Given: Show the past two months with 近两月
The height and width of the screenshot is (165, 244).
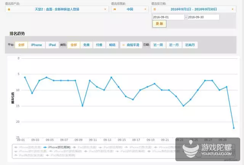Looking at the screenshot, I should pyautogui.click(x=190, y=45).
